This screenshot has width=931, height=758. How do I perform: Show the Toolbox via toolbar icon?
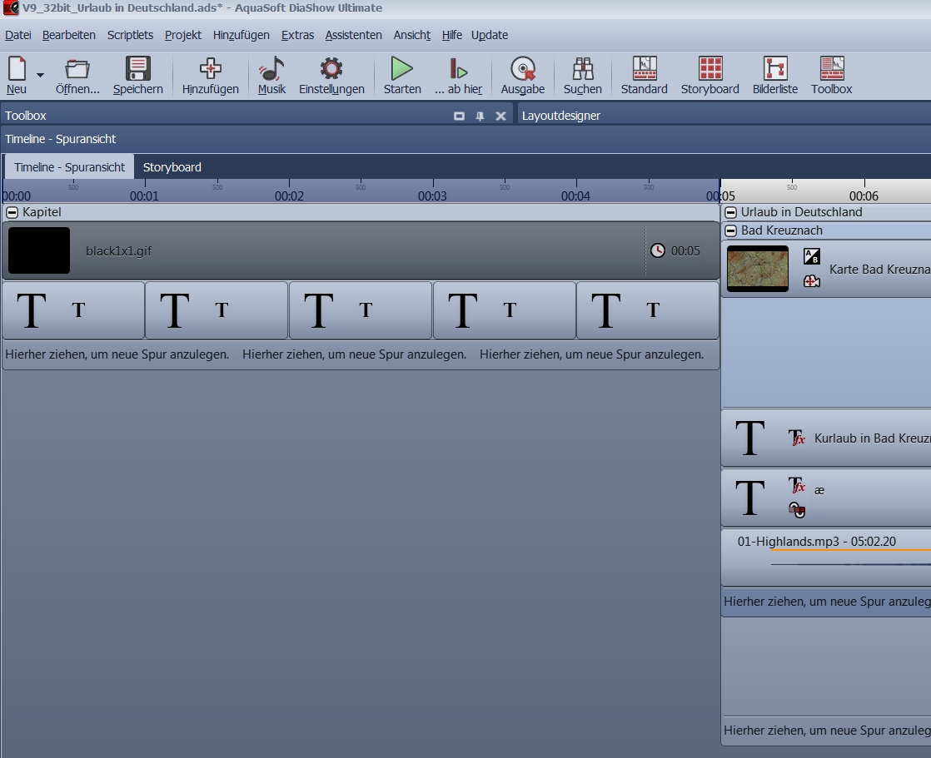point(831,69)
